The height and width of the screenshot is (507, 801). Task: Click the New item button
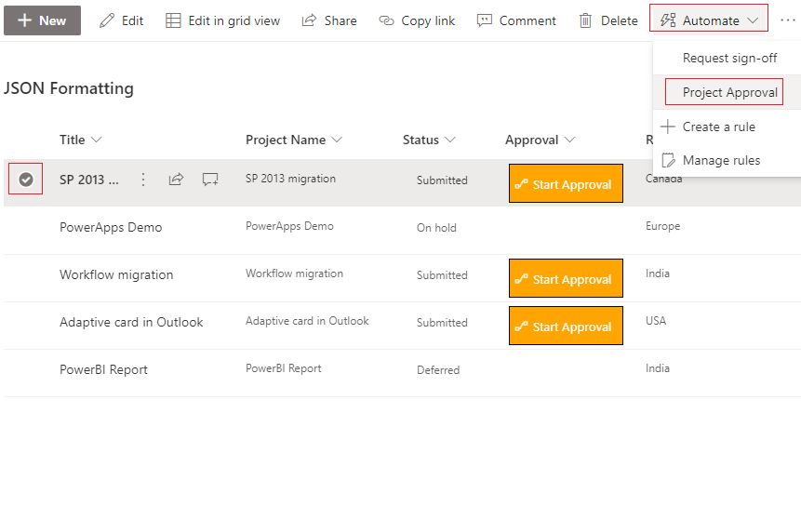[x=42, y=20]
